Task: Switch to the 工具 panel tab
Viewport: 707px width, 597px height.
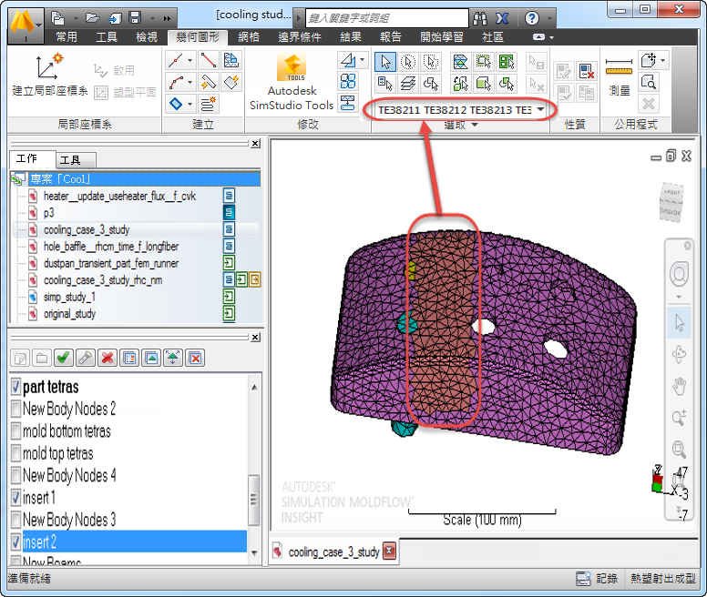Action: pyautogui.click(x=75, y=160)
